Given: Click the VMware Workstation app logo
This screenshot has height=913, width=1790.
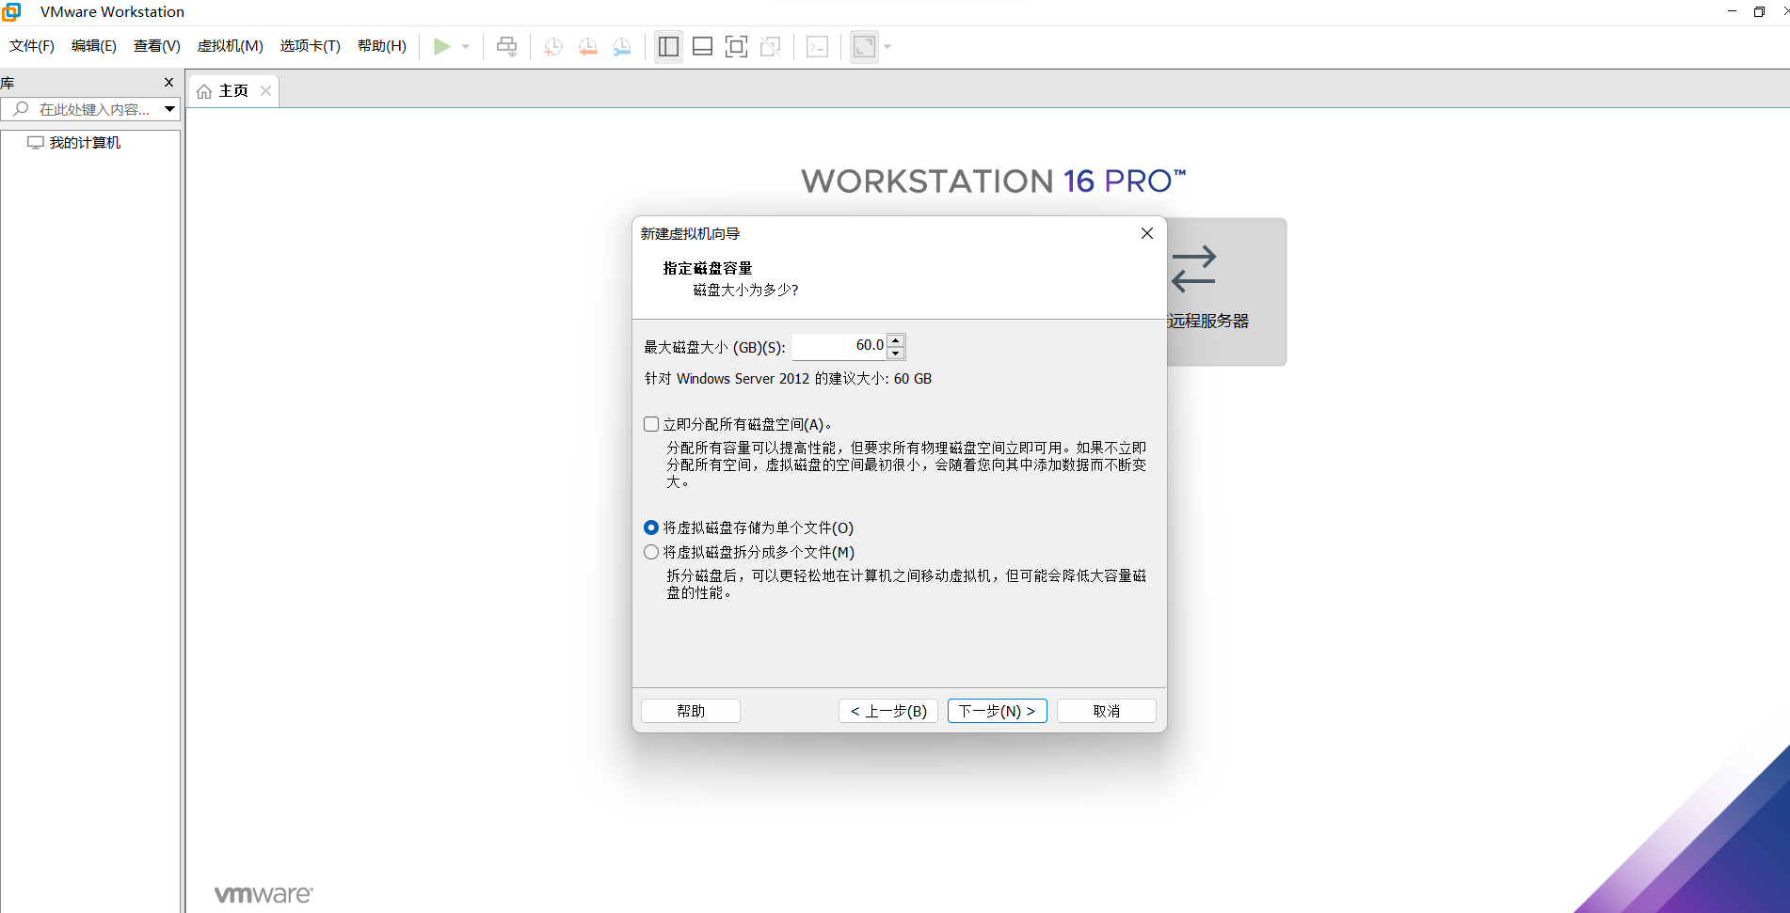Looking at the screenshot, I should [11, 11].
